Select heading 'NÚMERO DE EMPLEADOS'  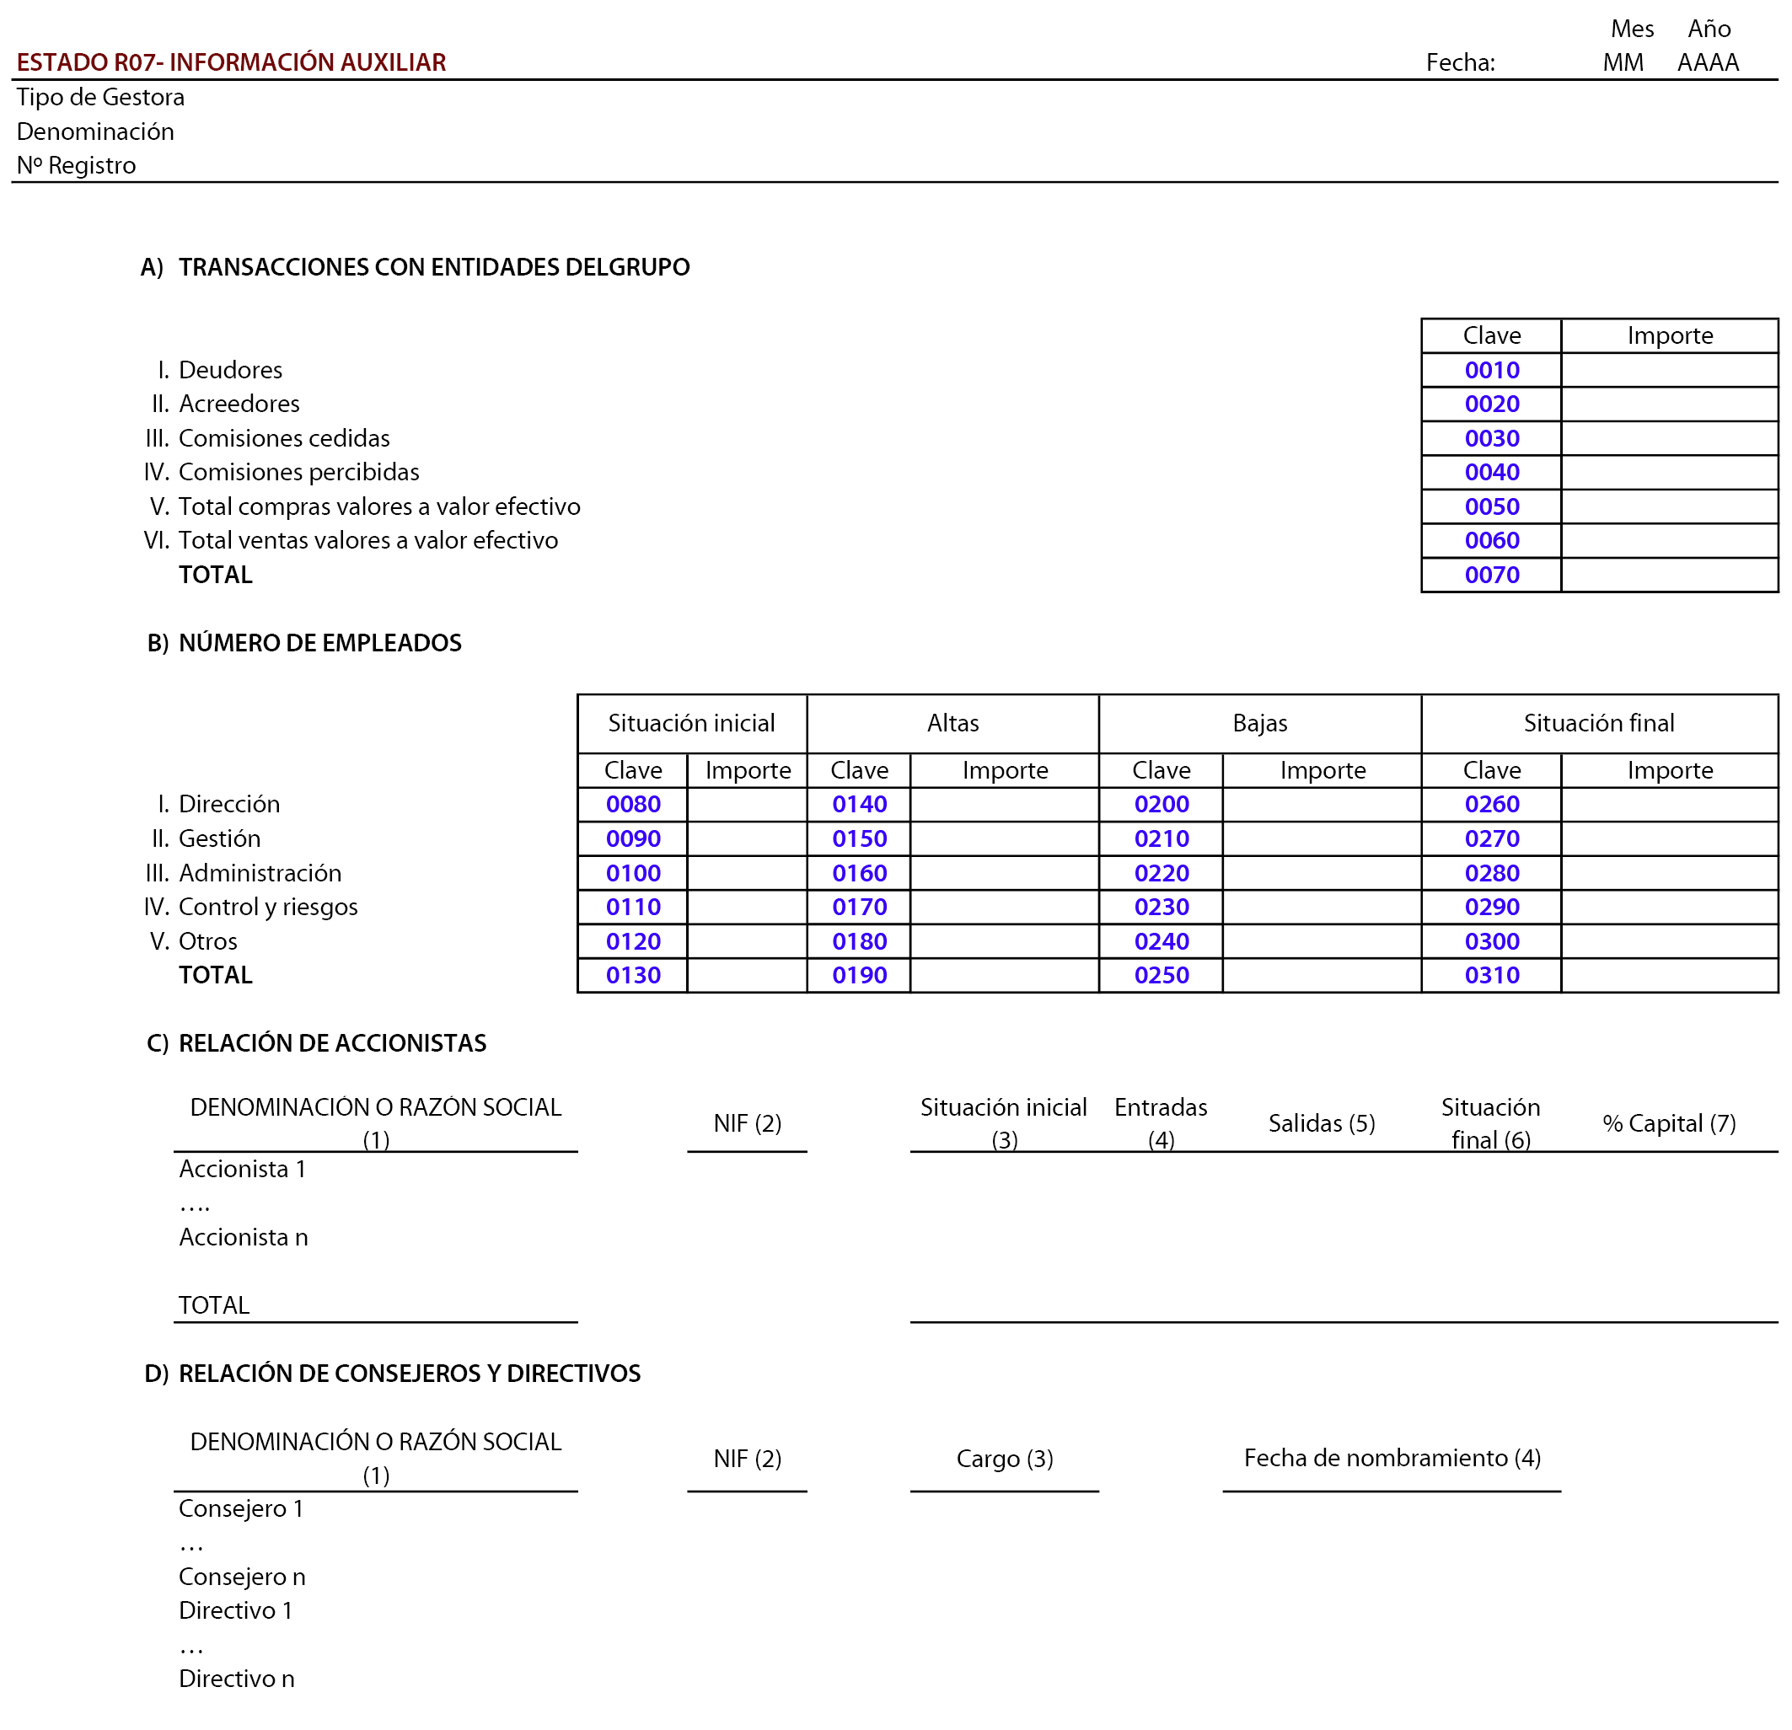[x=320, y=644]
